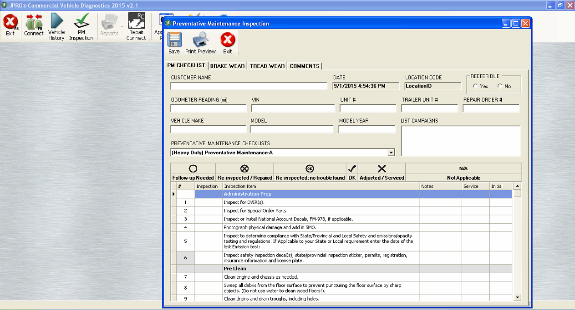Select Yes for Reefer Due

click(x=476, y=86)
